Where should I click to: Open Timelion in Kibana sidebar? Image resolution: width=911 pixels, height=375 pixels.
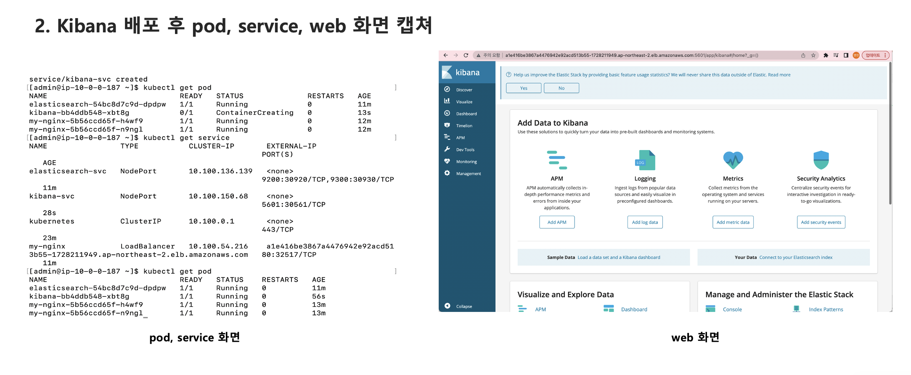tap(464, 126)
